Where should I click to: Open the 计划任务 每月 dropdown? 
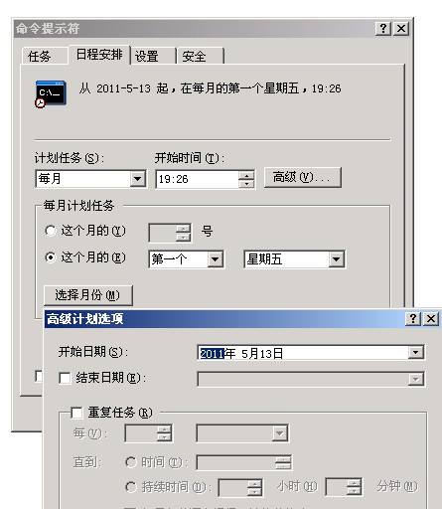[x=138, y=179]
